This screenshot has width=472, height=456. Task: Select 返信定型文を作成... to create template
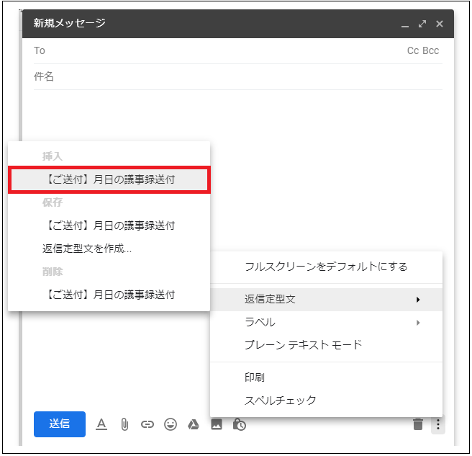[109, 249]
